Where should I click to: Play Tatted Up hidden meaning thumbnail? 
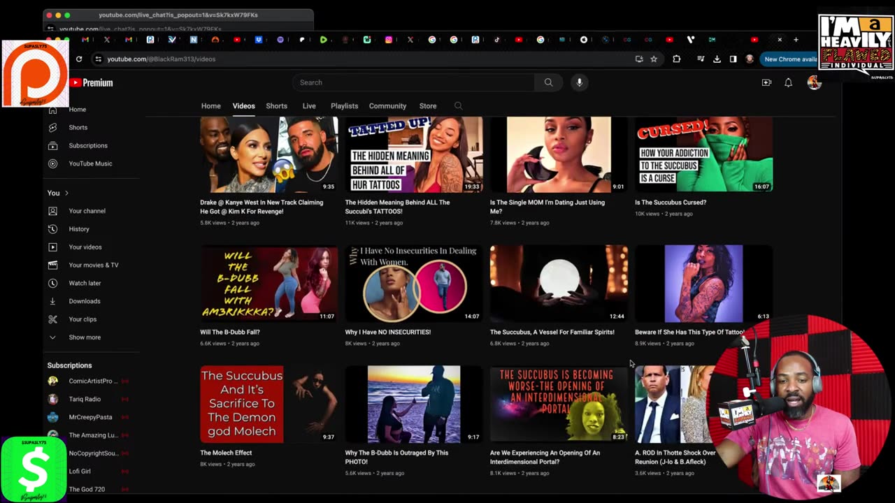414,154
